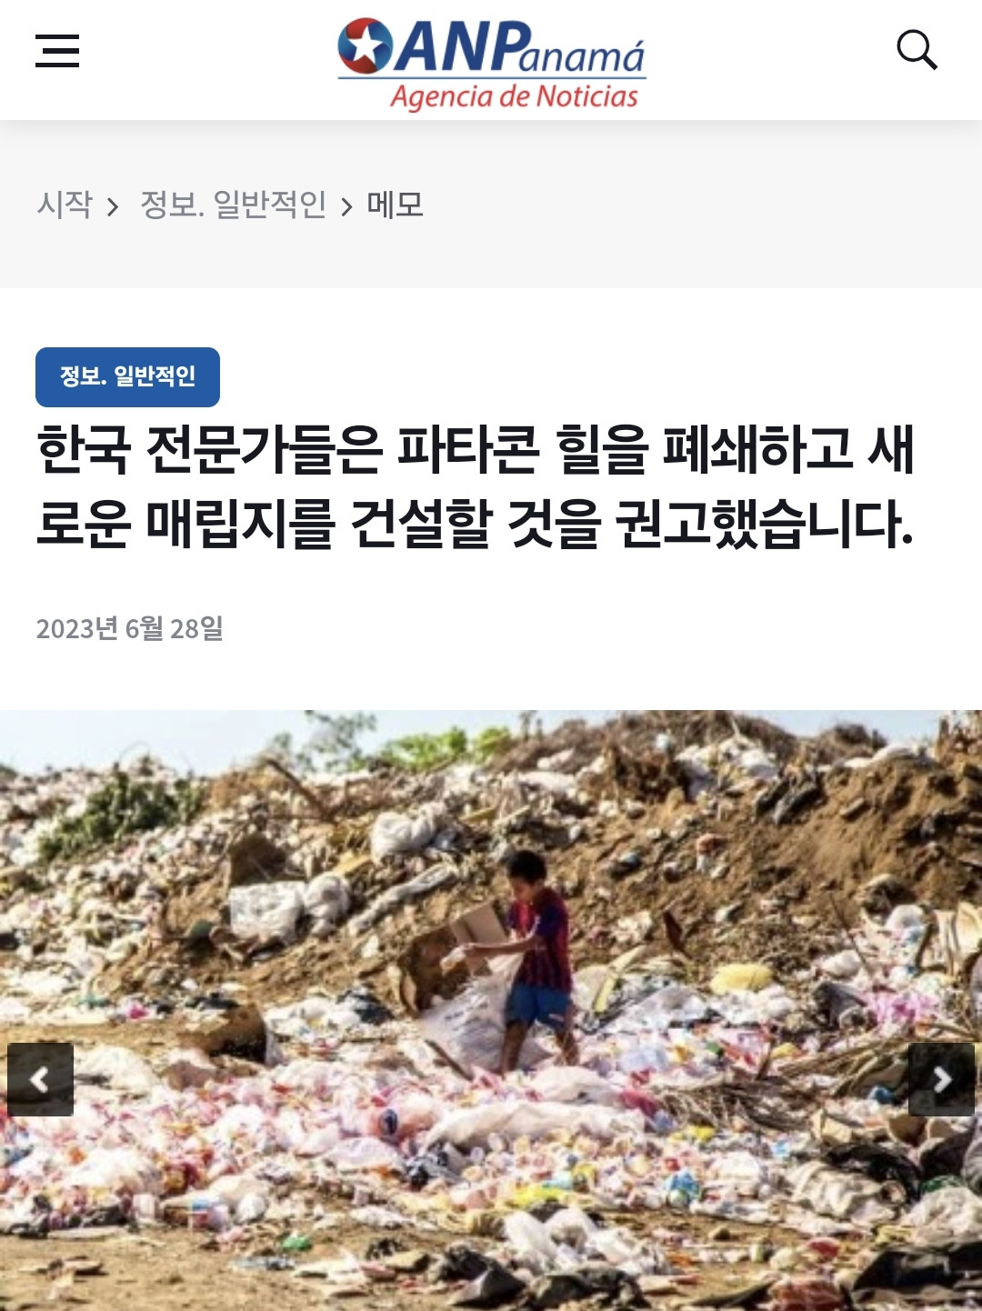Open the landfill photo in the slideshow
982x1311 pixels.
[x=491, y=1009]
